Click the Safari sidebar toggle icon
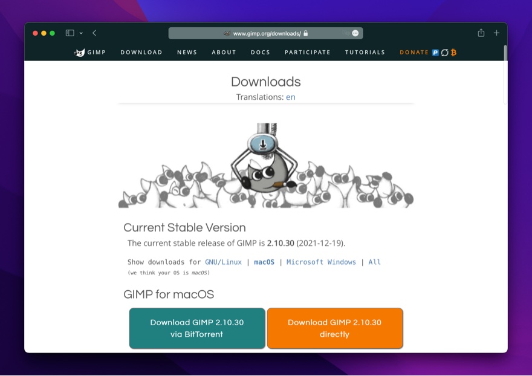 coord(70,33)
